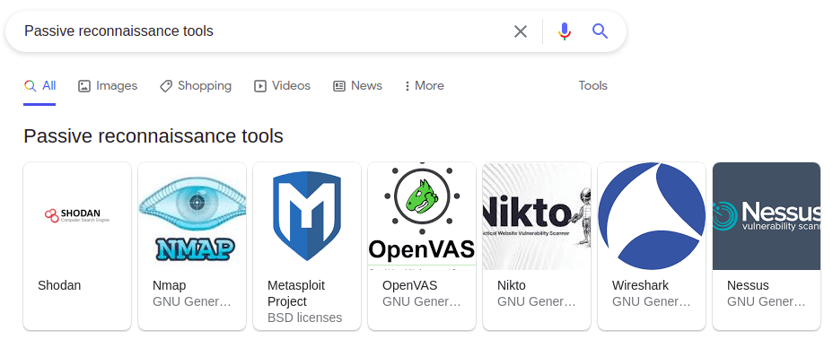Switch to the Images tab
The width and height of the screenshot is (833, 357).
108,86
